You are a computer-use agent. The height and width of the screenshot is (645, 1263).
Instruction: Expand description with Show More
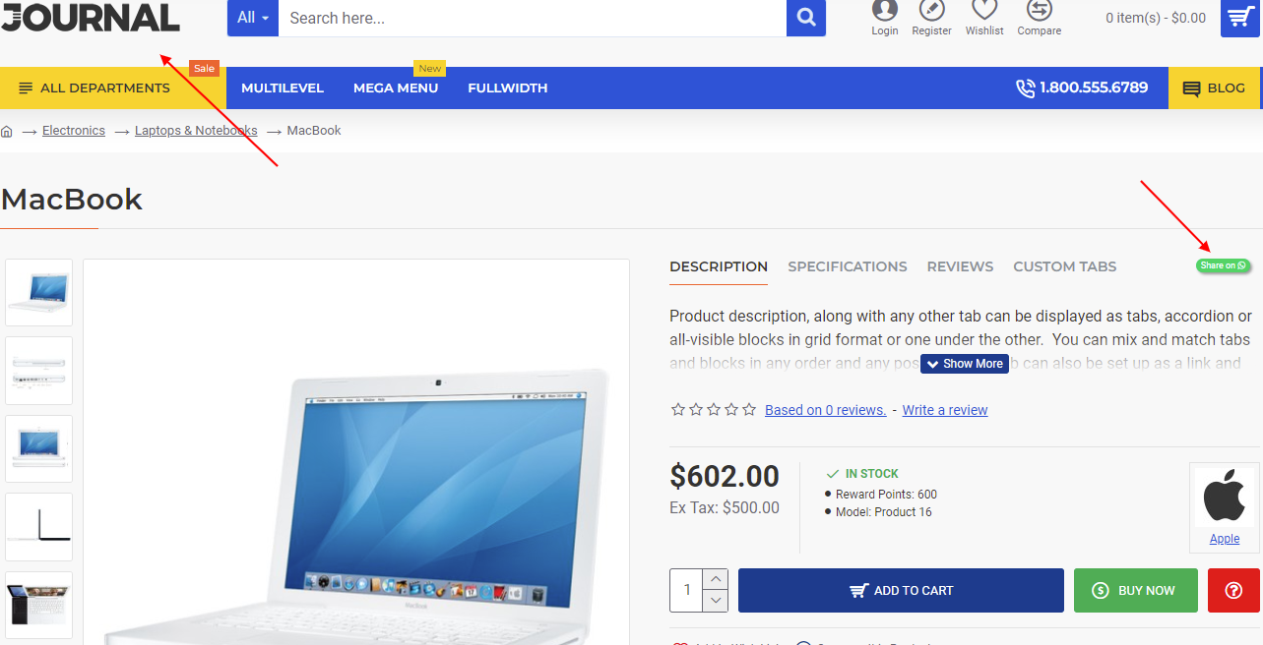click(965, 364)
